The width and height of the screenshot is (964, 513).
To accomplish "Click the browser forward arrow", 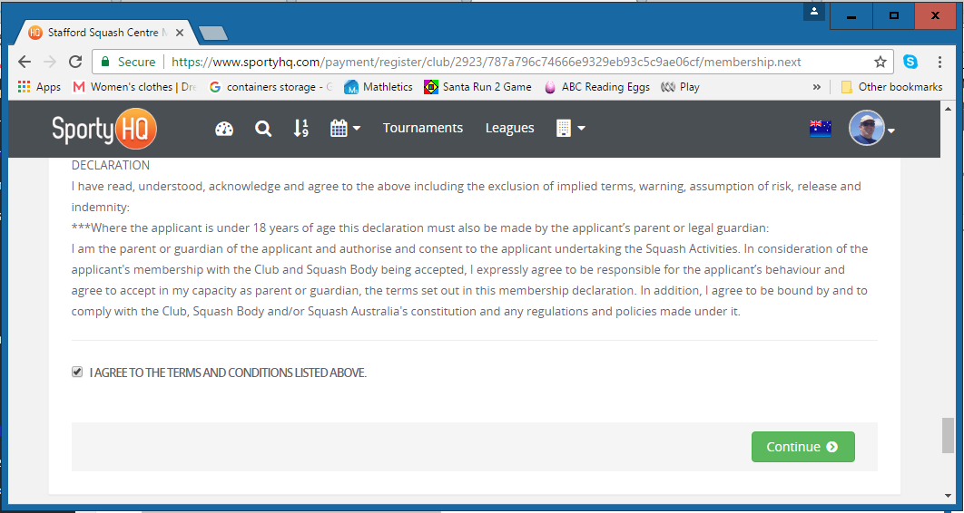I will 50,62.
